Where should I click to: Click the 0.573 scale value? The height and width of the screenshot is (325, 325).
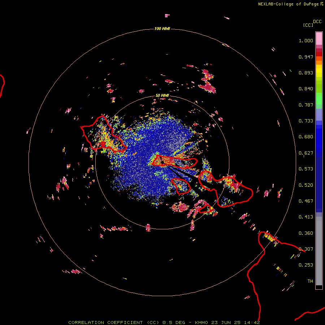point(306,169)
